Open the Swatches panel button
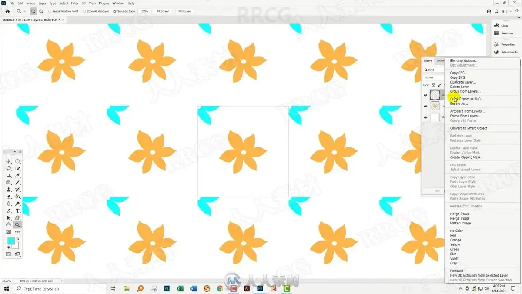Image resolution: width=522 pixels, height=294 pixels. pos(505,33)
